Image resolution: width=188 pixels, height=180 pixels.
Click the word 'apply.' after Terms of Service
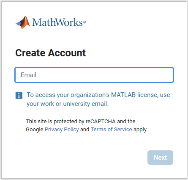tap(141, 130)
